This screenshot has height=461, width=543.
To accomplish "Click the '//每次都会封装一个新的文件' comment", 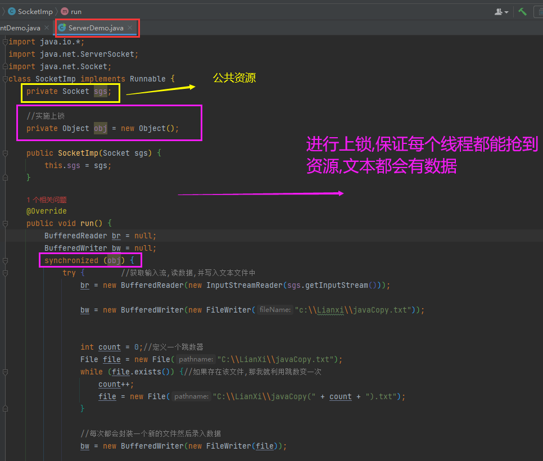I will tap(151, 433).
